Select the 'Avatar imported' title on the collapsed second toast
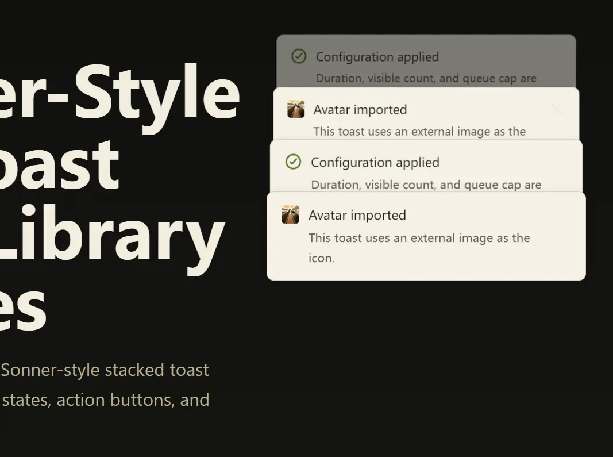This screenshot has width=613, height=457. click(x=360, y=110)
